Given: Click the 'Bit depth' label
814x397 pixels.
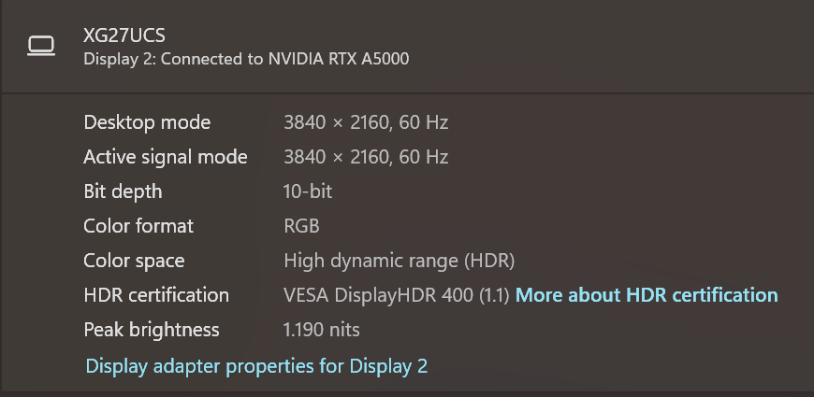Looking at the screenshot, I should (123, 191).
